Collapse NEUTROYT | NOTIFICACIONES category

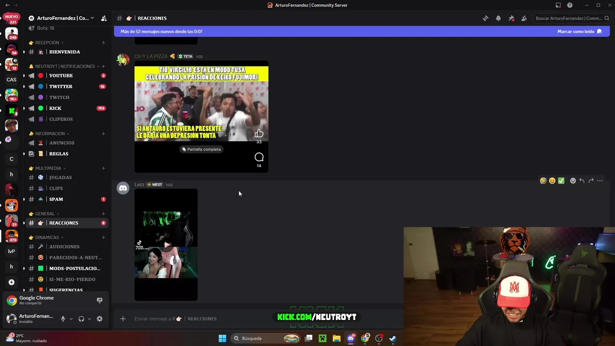65,66
